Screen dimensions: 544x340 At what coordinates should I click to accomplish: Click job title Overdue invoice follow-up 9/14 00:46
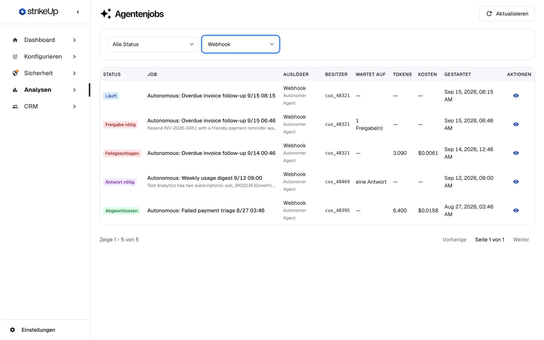[211, 153]
